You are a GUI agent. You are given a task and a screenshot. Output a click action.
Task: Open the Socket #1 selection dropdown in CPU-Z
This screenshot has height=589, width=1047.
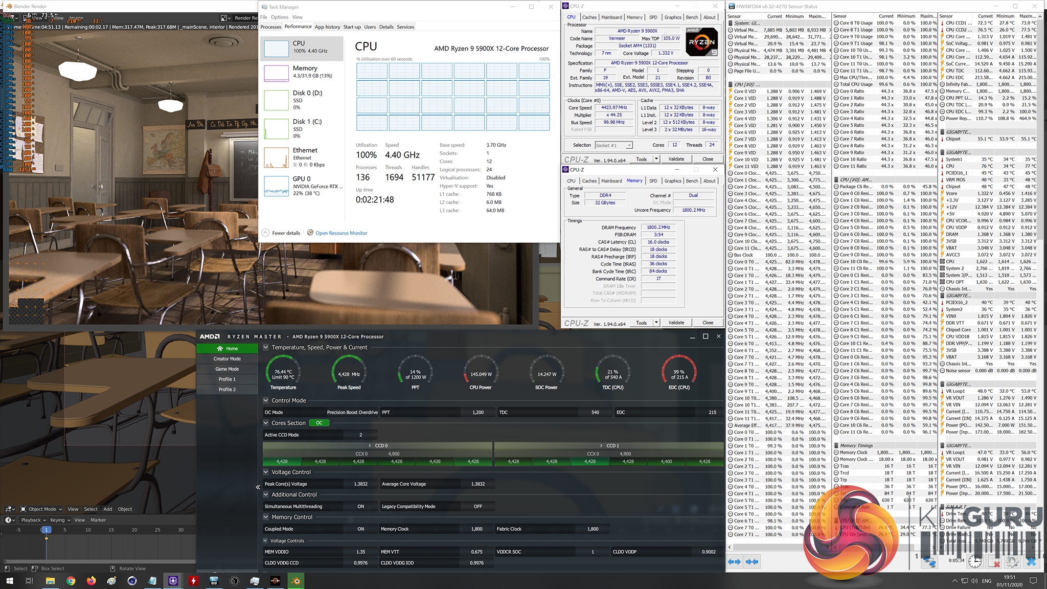pos(613,145)
